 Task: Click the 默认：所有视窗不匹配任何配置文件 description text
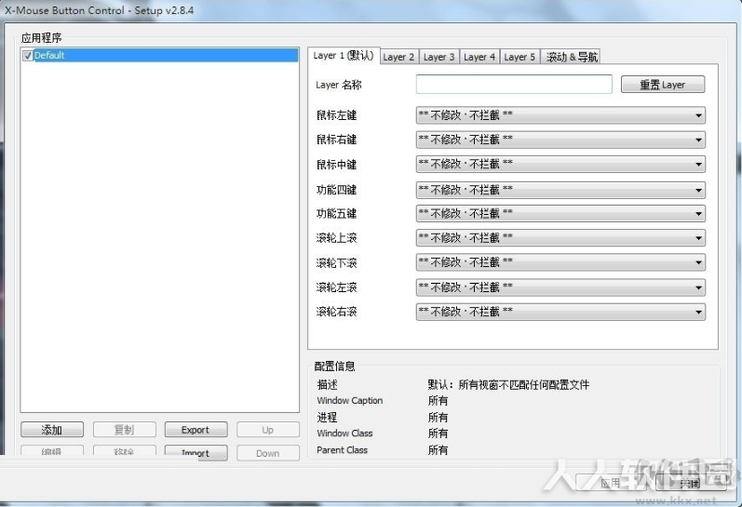pyautogui.click(x=508, y=385)
